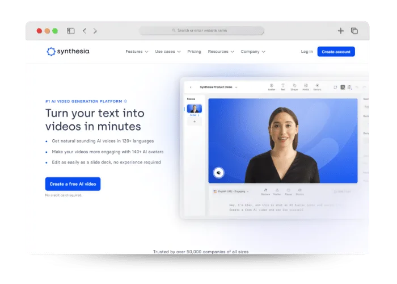Click Create a free AI video button
The width and height of the screenshot is (397, 284).
(x=73, y=184)
